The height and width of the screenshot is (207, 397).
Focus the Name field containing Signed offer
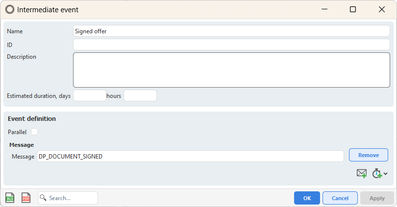pyautogui.click(x=231, y=31)
